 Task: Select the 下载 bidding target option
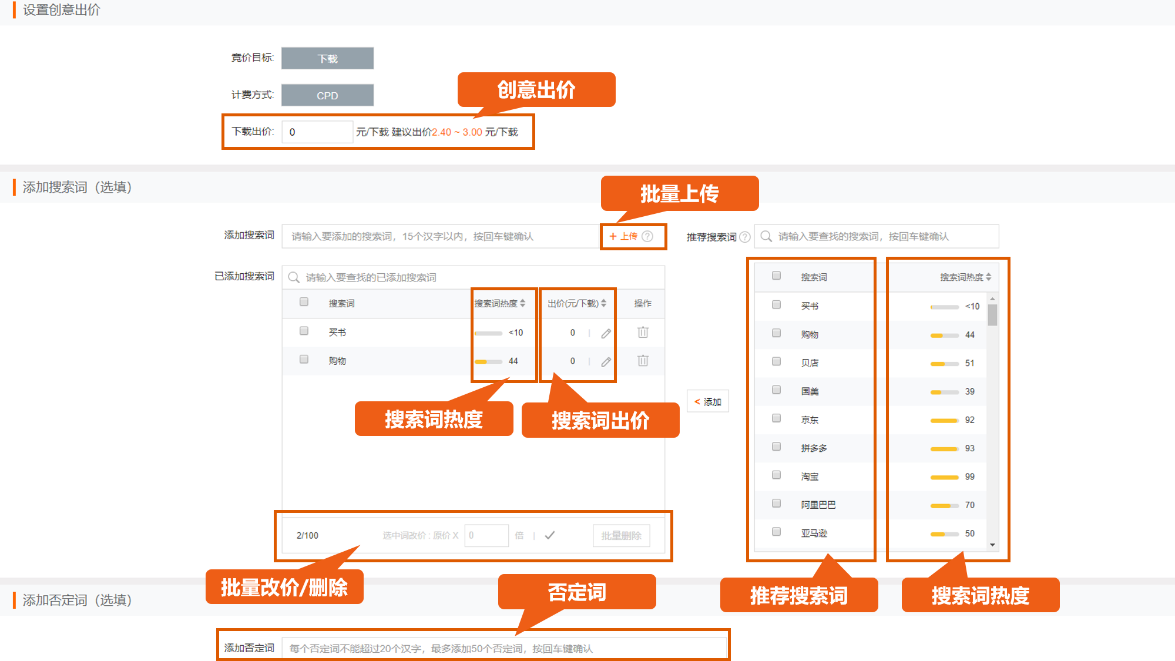327,58
